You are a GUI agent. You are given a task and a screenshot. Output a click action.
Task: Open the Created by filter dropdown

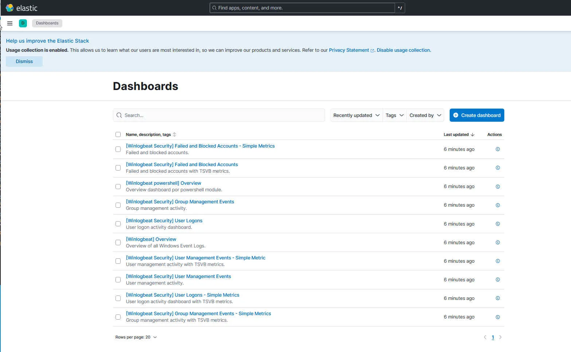(425, 115)
